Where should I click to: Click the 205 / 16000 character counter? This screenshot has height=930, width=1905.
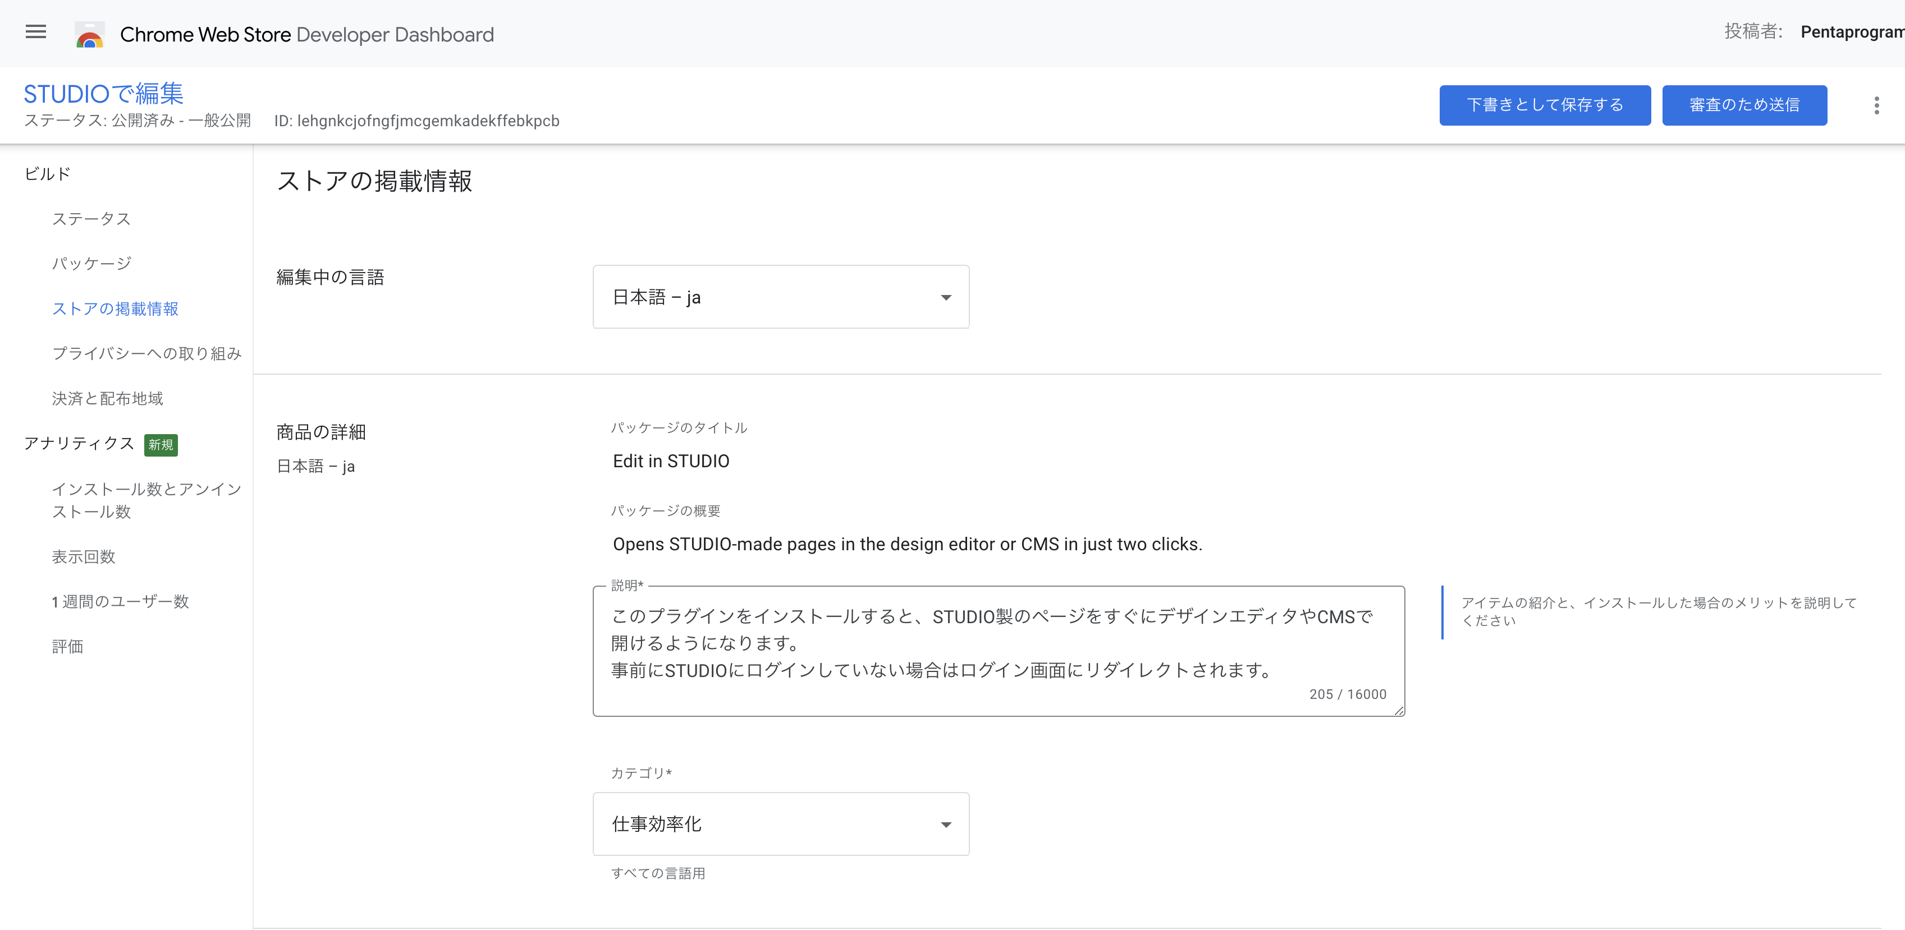click(x=1348, y=694)
